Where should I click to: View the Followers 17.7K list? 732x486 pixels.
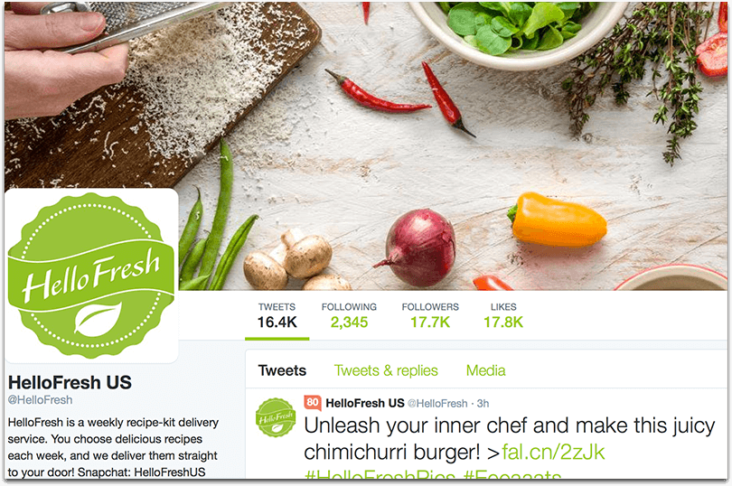[430, 316]
